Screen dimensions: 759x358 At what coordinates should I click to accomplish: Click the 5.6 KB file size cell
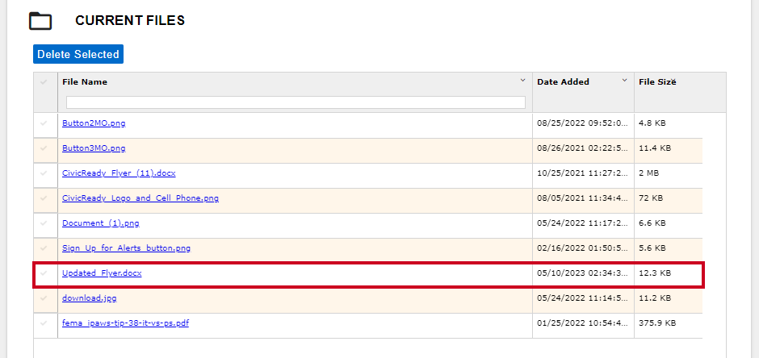(x=652, y=248)
